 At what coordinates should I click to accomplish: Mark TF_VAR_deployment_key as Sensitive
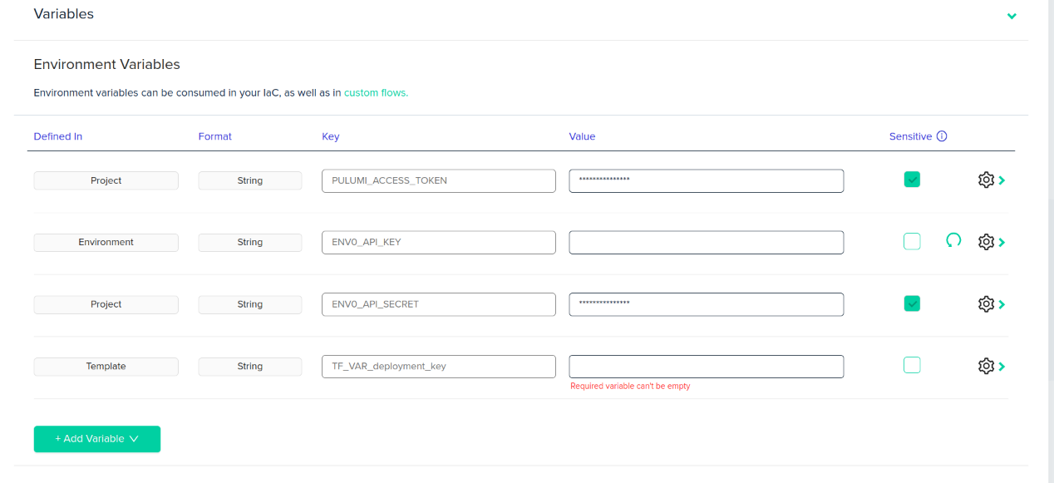click(x=912, y=365)
